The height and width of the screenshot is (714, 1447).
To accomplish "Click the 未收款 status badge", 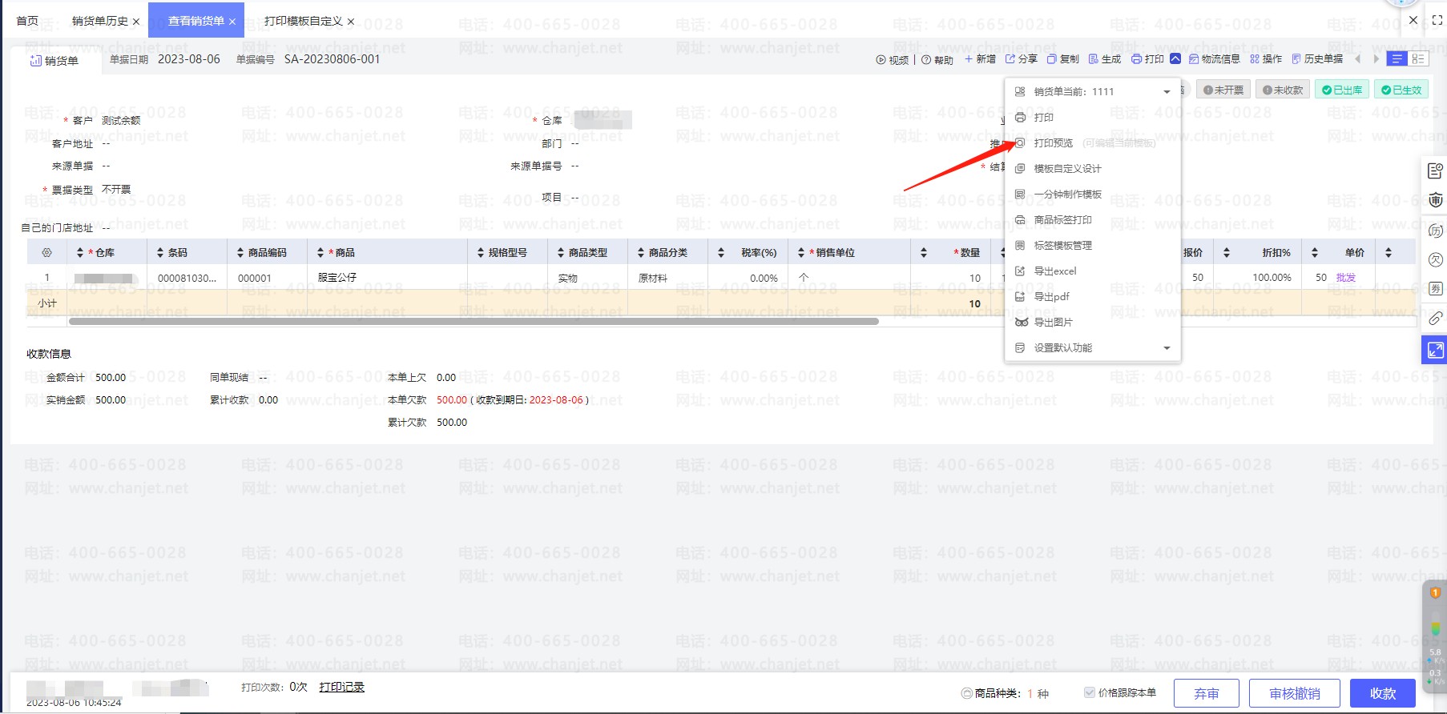I will coord(1282,90).
